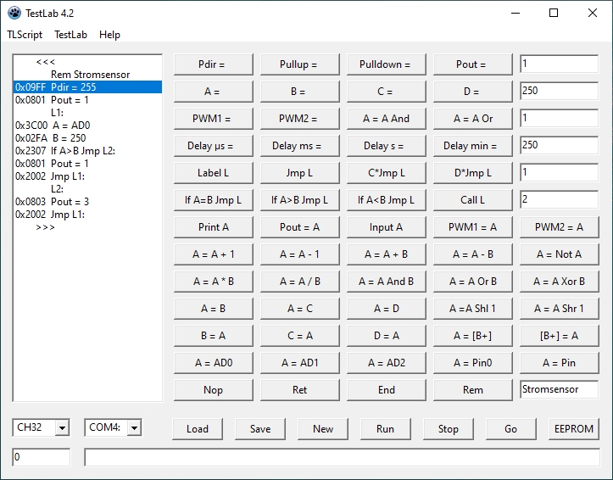Screen dimensions: 613x480
Task: Stop execution with the Stop button
Action: 448,429
